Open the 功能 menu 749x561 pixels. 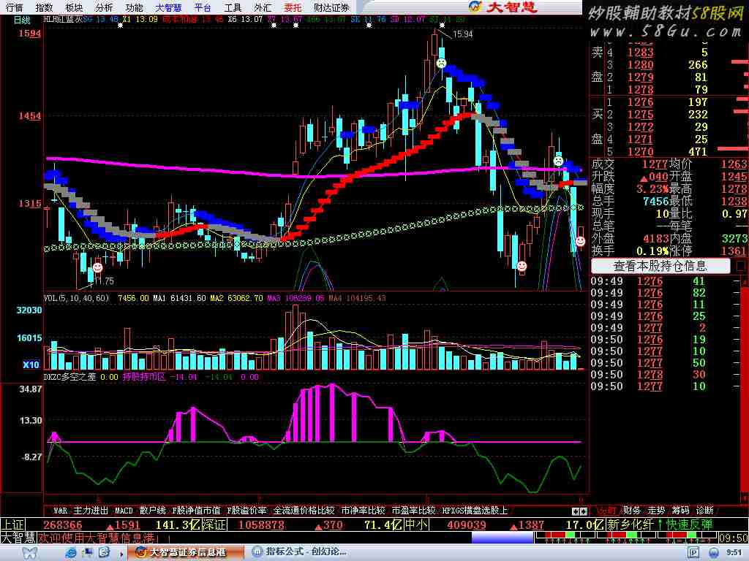pos(135,7)
